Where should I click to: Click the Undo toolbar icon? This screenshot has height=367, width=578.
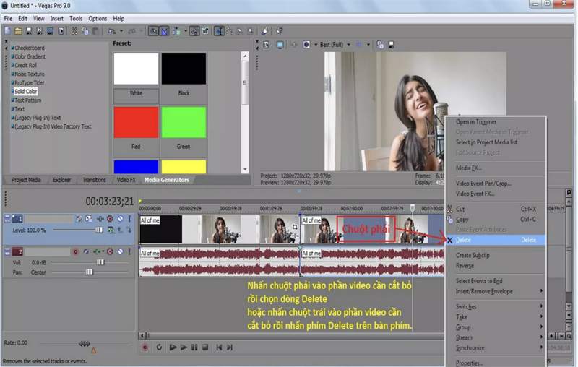click(112, 31)
